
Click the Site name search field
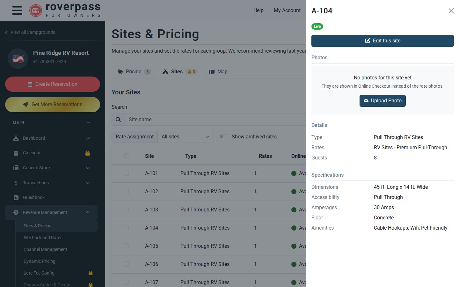(x=215, y=120)
